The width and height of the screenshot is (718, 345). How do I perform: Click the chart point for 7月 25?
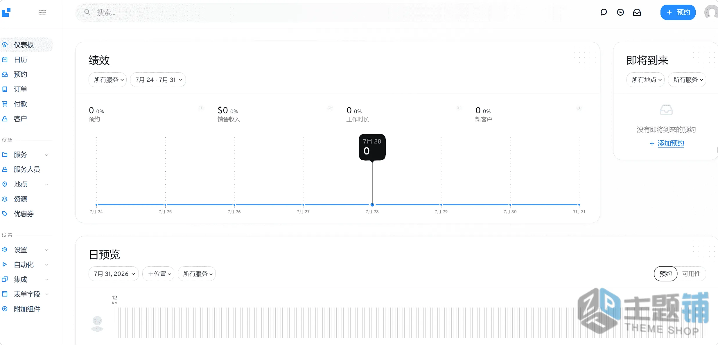click(165, 205)
